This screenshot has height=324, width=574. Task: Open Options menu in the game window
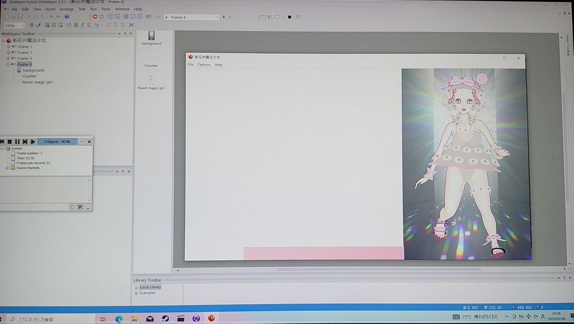(x=204, y=64)
